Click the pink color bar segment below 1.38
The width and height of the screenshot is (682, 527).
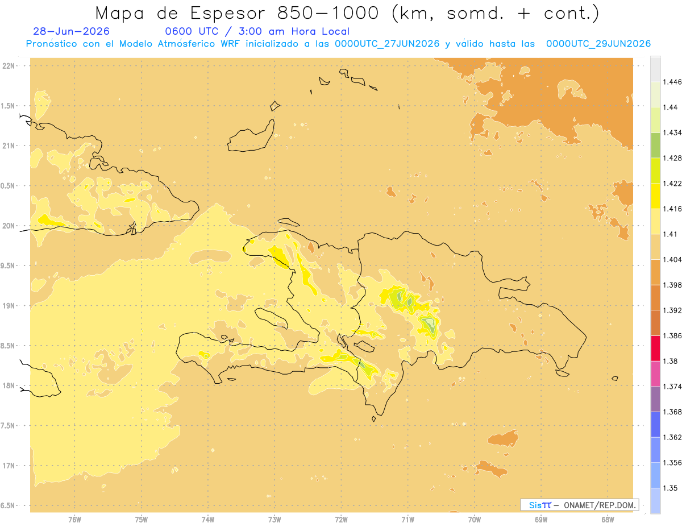click(x=655, y=374)
